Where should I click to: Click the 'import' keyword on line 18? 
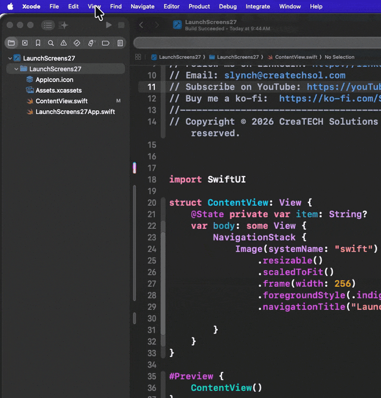coord(185,180)
